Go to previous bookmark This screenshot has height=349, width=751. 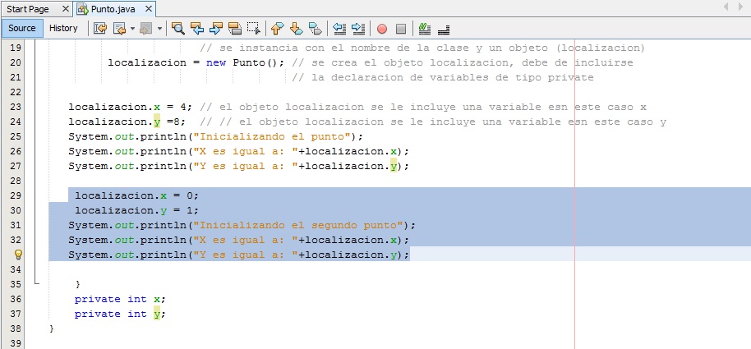(277, 28)
